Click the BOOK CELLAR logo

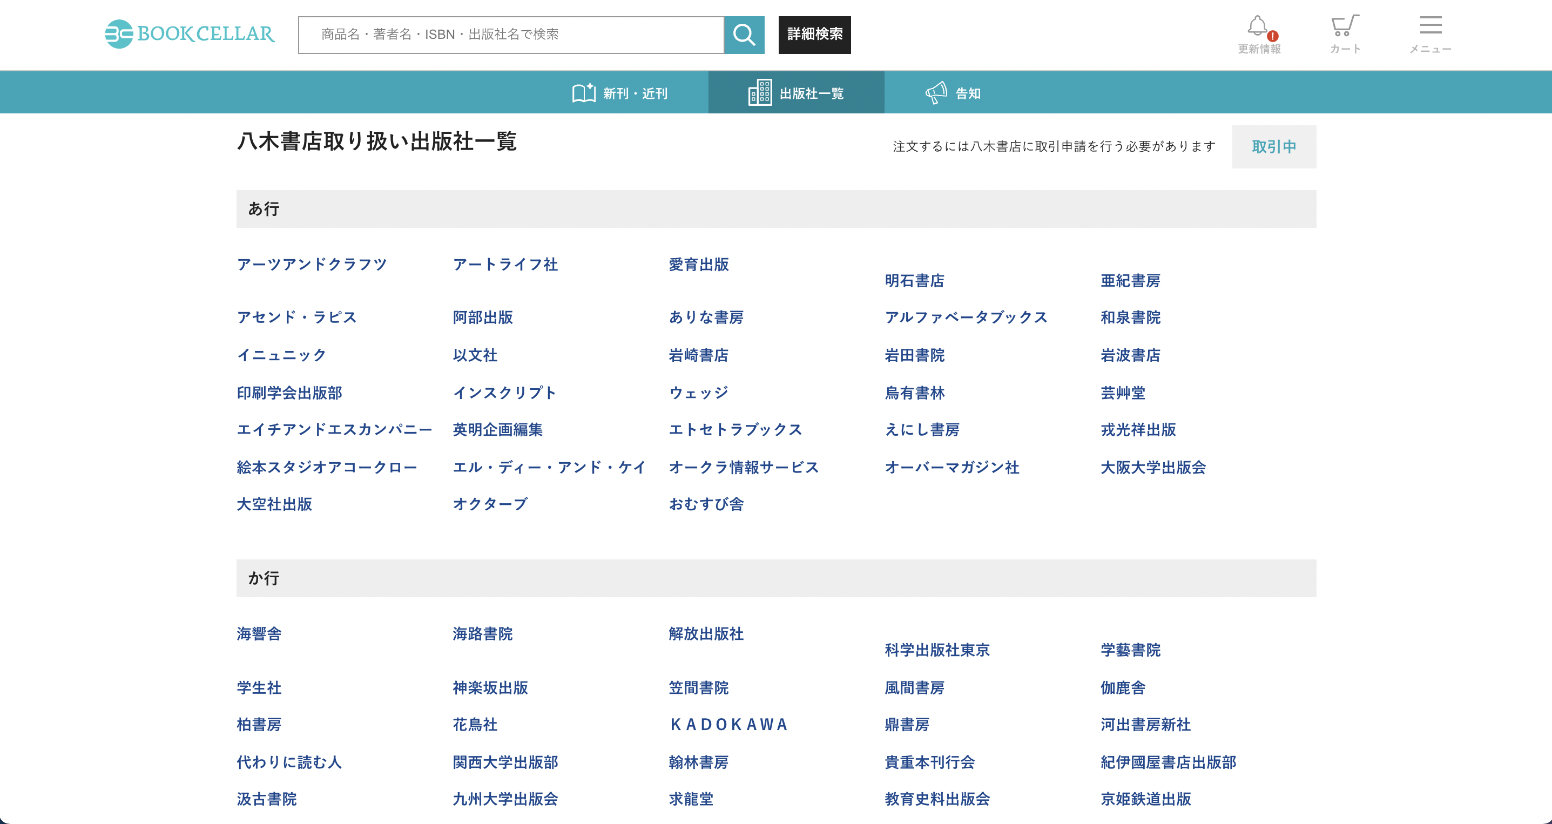click(189, 33)
